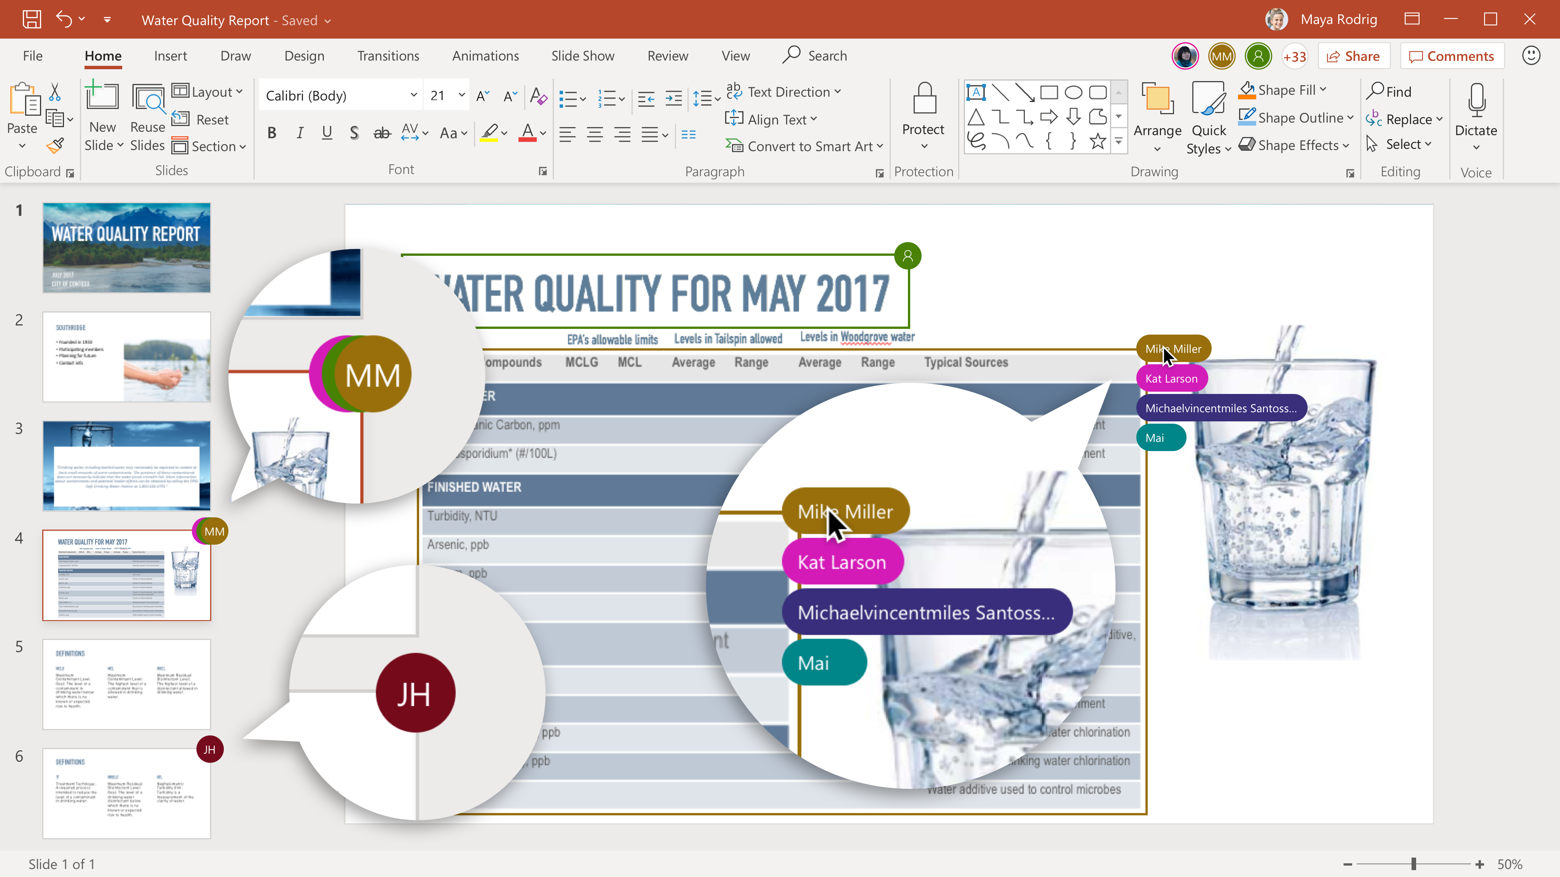Toggle numbered list formatting
The height and width of the screenshot is (877, 1560).
[606, 98]
